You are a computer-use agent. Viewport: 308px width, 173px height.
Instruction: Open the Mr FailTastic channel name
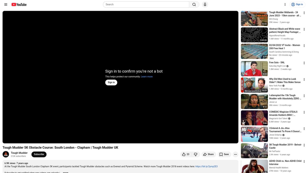click(275, 151)
